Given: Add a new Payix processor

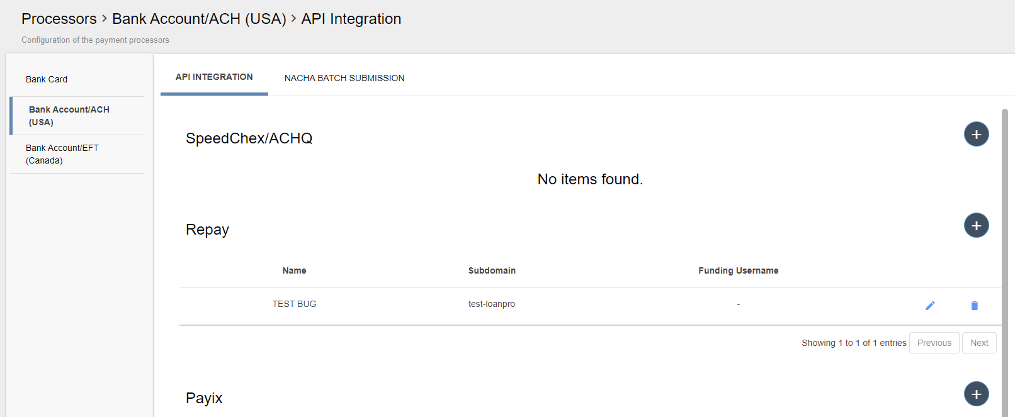Looking at the screenshot, I should (976, 394).
